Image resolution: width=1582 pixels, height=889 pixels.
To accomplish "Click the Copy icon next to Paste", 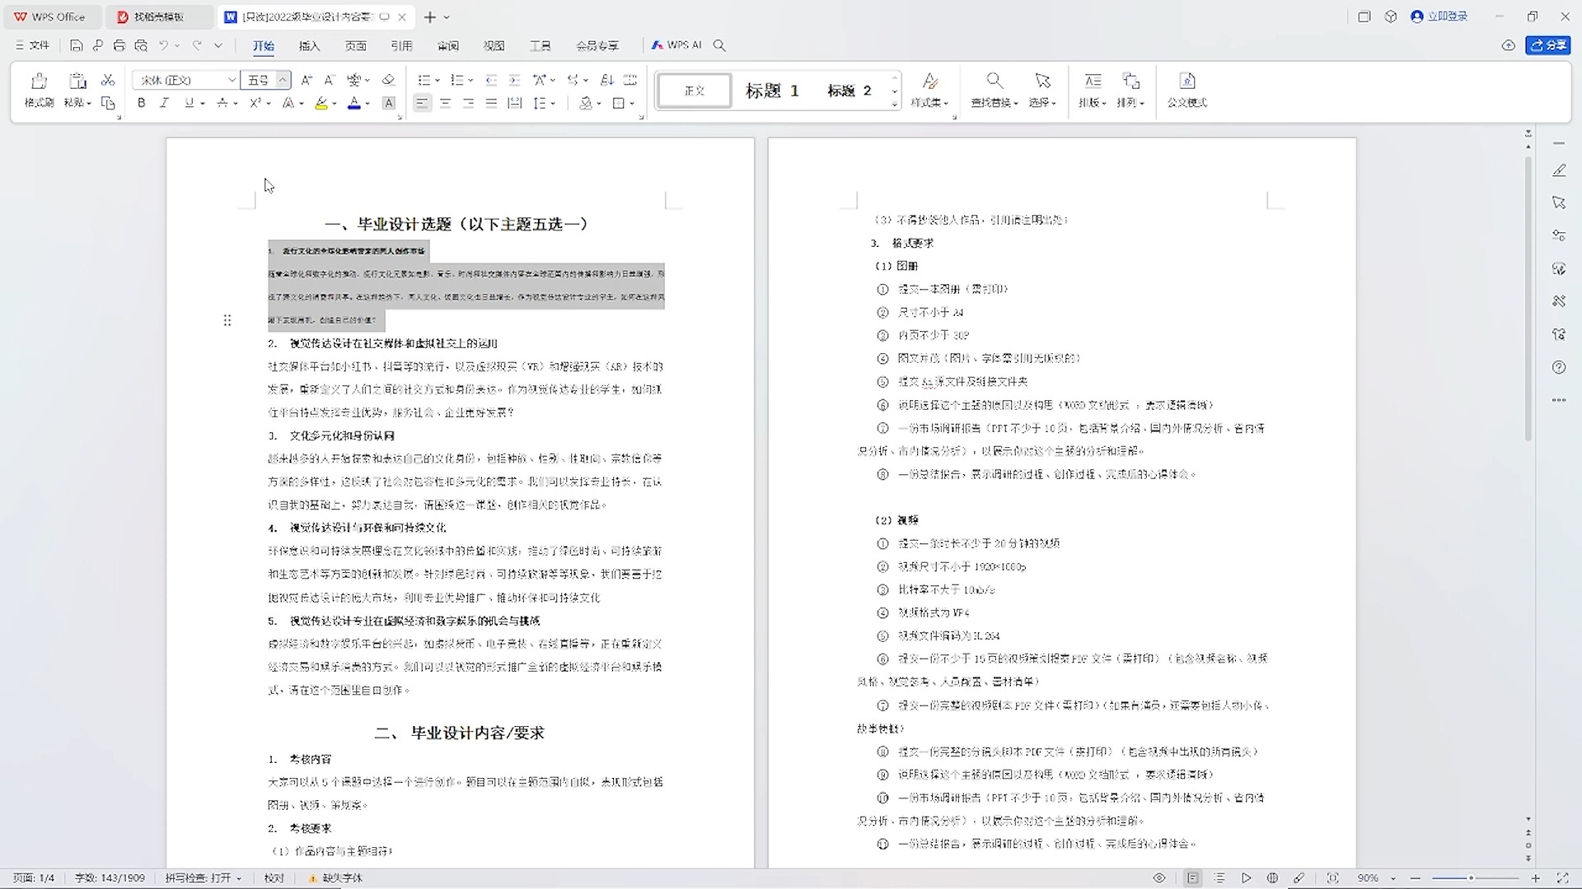I will tap(108, 103).
